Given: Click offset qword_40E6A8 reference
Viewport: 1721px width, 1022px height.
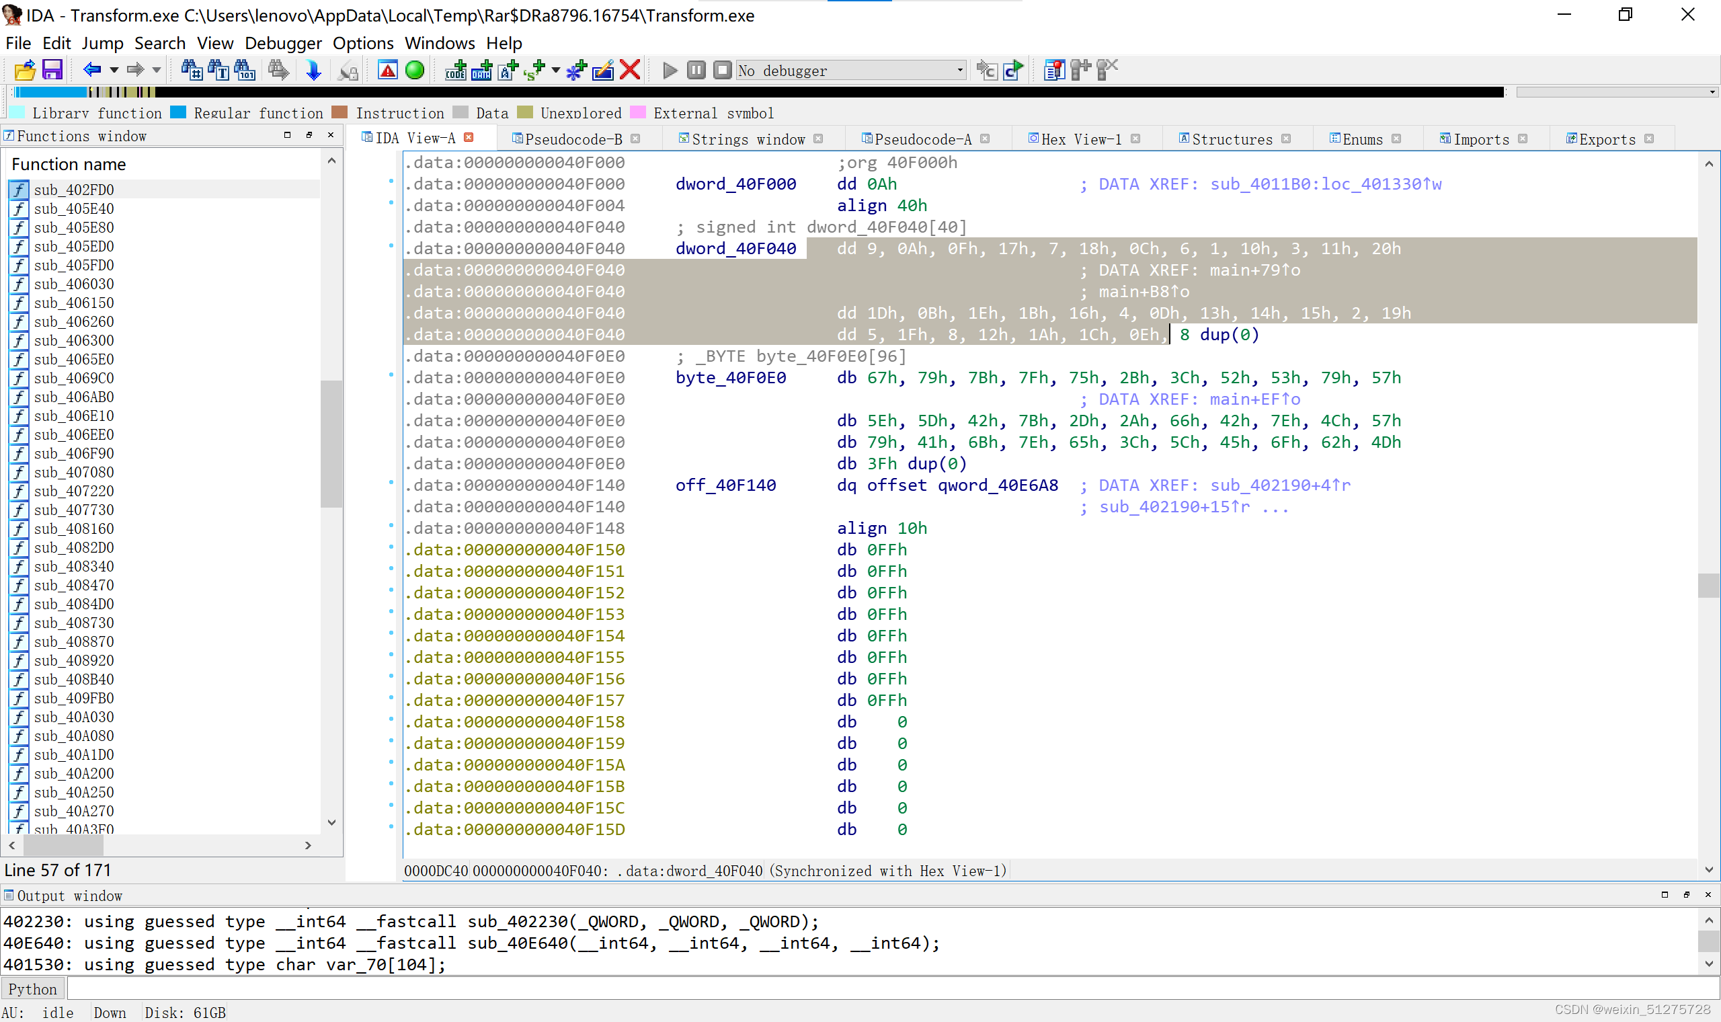Looking at the screenshot, I should pos(963,485).
